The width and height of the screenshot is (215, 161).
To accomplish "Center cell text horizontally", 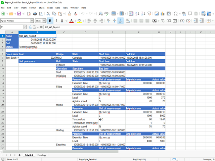I will (x=95, y=21).
